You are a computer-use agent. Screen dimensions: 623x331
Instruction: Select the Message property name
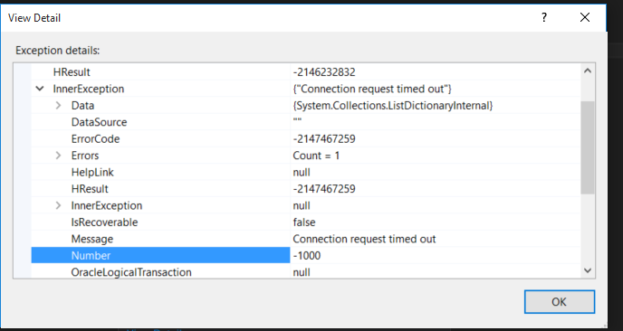(92, 239)
